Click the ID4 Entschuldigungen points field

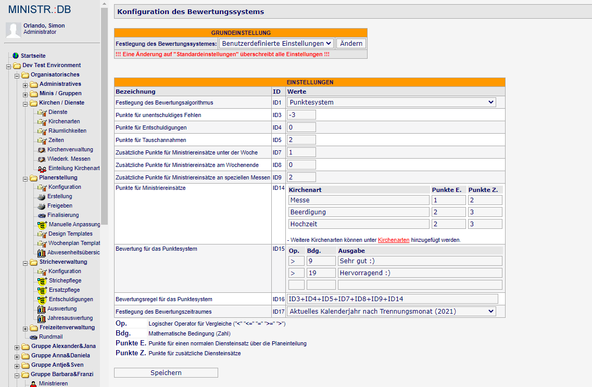pos(301,127)
